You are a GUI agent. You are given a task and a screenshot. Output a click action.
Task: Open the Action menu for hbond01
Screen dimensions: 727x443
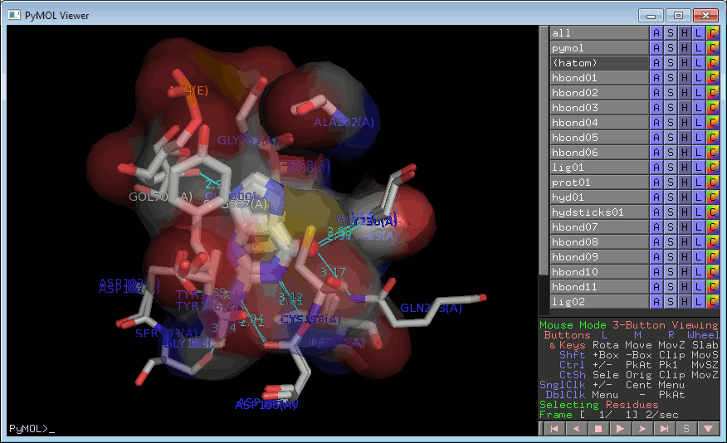coord(656,78)
